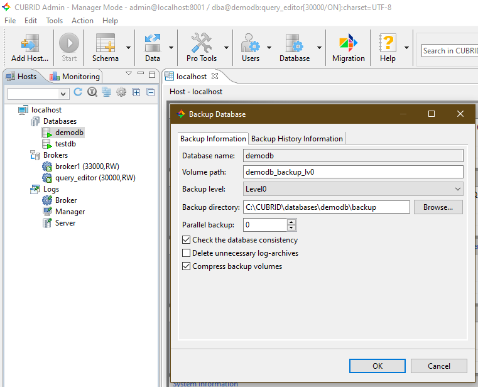Viewport: 478px width, 387px height.
Task: Open the Tools menu
Action: 54,21
